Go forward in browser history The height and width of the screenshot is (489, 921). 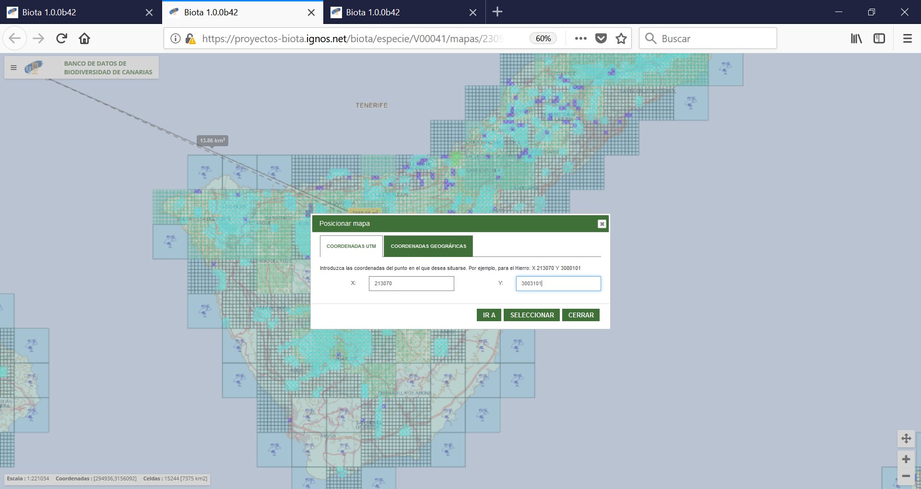point(38,38)
